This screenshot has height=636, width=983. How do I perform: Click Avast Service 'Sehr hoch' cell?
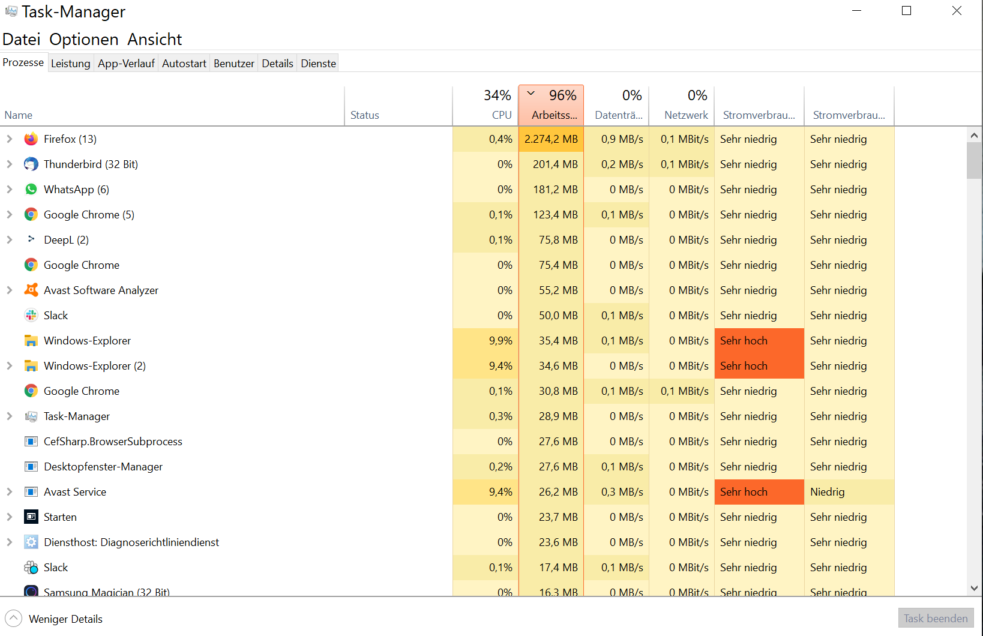click(759, 492)
